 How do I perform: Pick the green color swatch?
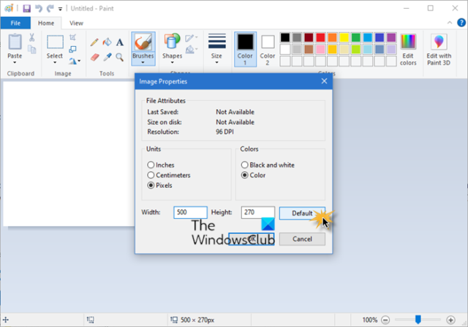[x=356, y=37]
